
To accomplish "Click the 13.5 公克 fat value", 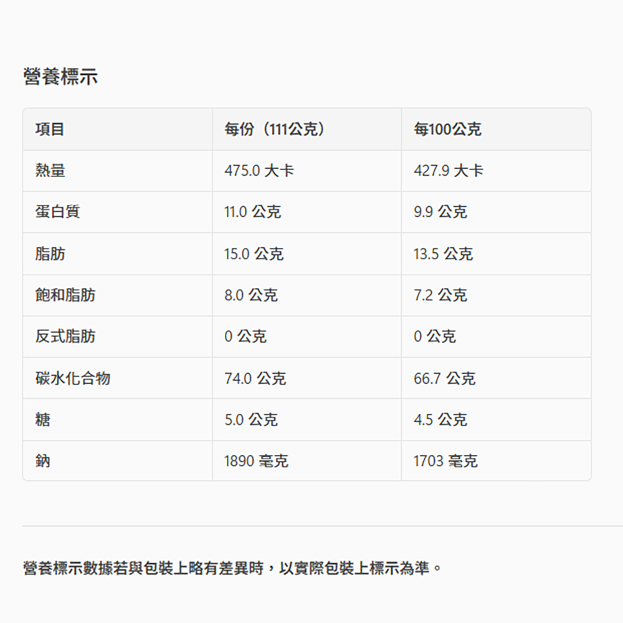I will (443, 254).
